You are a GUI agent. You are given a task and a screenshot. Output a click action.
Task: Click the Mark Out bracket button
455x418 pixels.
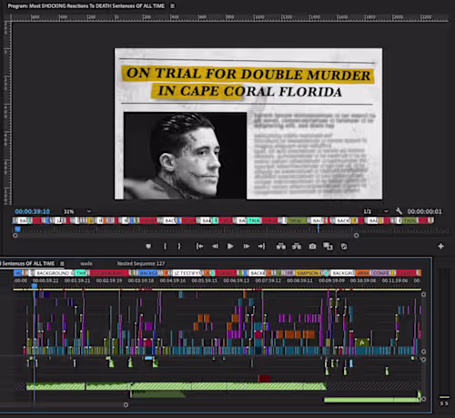(x=179, y=247)
